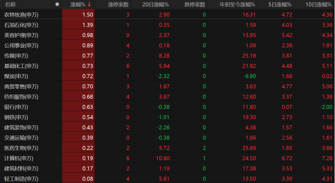Screen dimensions: 335x183
Task: Click the 0.72 涨幅 value for 煤炭
Action: 88,76
